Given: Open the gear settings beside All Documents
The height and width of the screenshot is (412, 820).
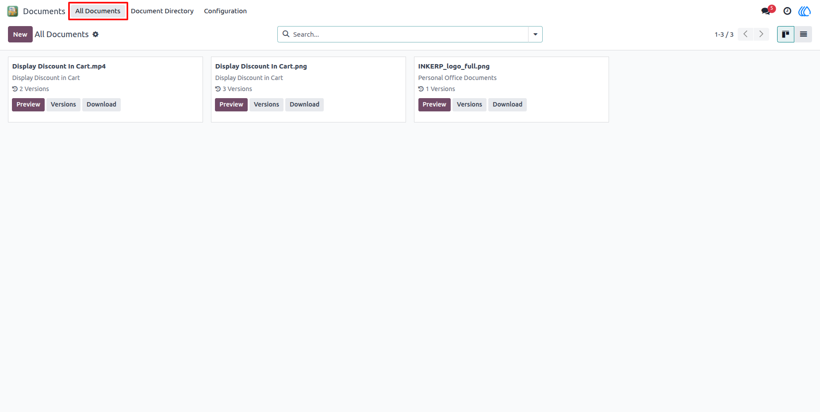Looking at the screenshot, I should [96, 34].
